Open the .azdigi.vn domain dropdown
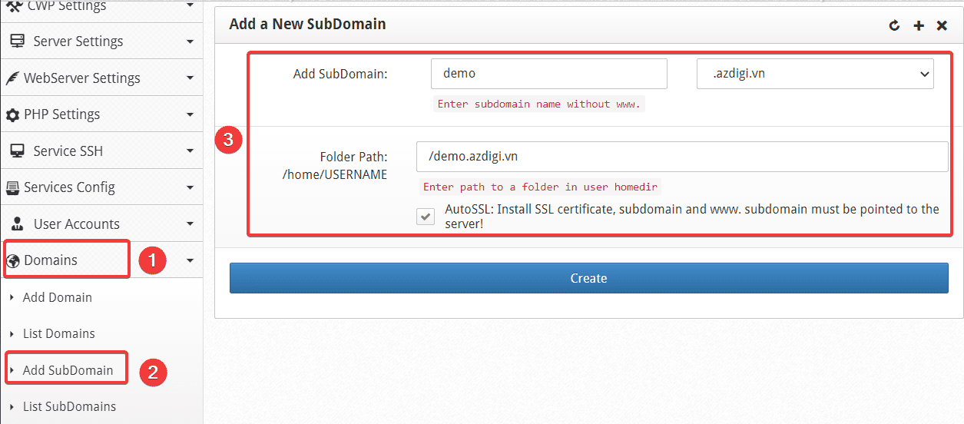The width and height of the screenshot is (964, 424). [815, 74]
